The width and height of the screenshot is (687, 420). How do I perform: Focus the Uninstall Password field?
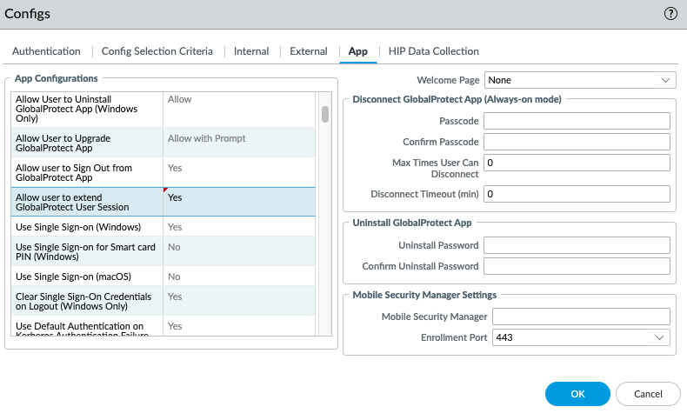coord(576,245)
